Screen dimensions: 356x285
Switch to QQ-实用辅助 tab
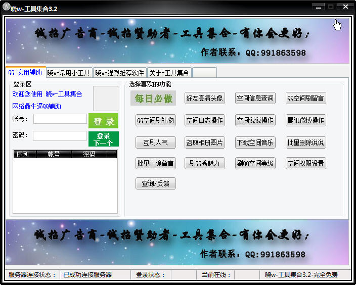point(25,72)
